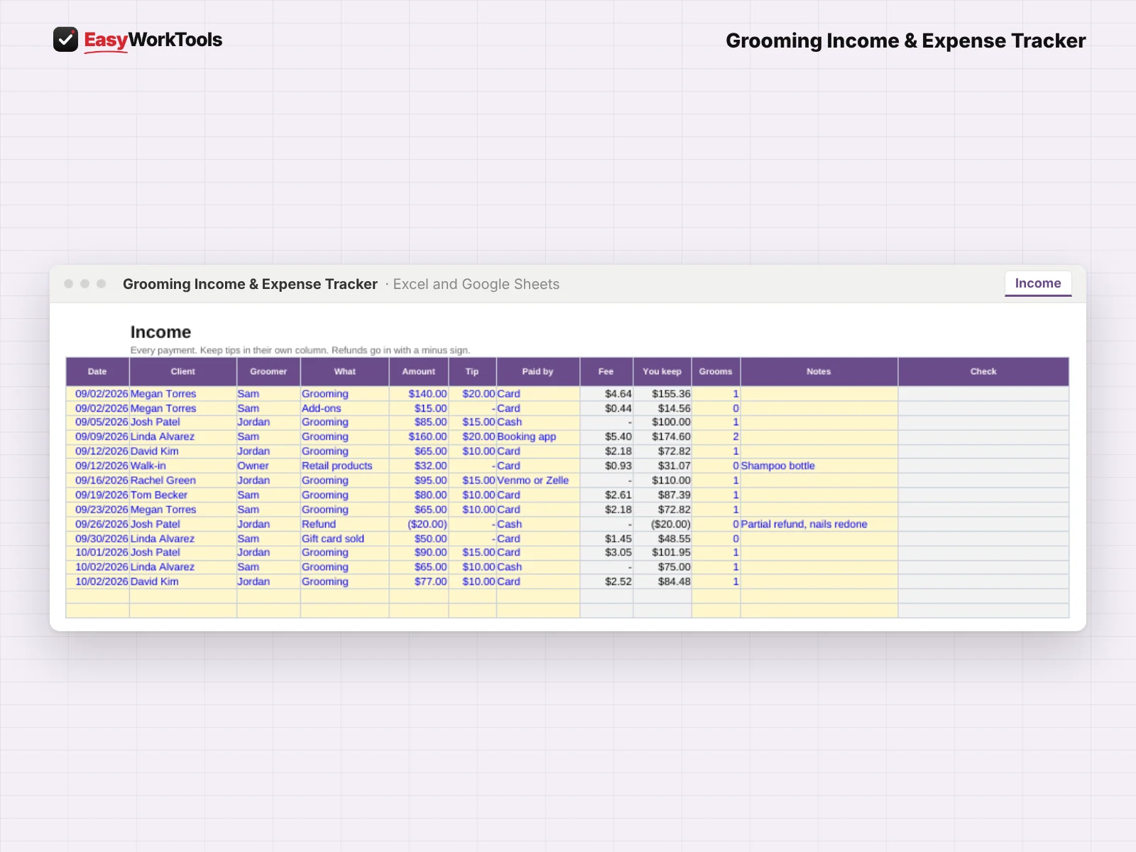Click the Owner groomer cell
Screen dimensions: 1136x852
click(x=268, y=466)
